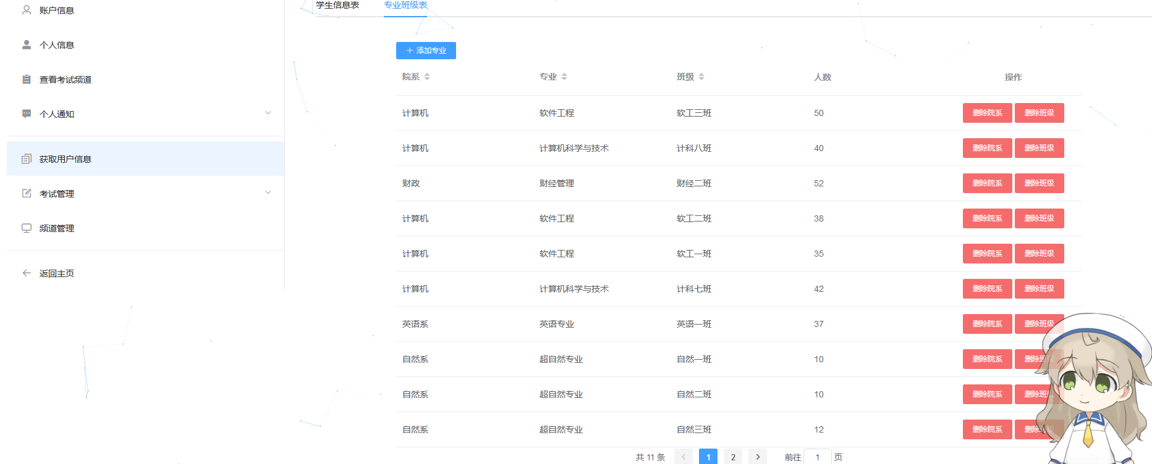Click the 共 11 条 total count text

pyautogui.click(x=650, y=457)
